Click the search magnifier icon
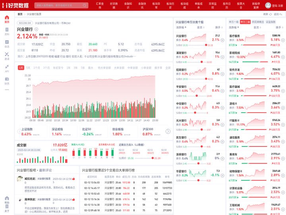The height and width of the screenshot is (215, 286). (x=85, y=5)
